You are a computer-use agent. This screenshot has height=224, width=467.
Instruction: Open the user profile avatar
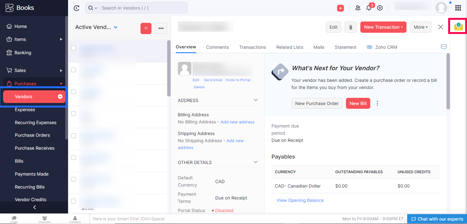click(x=441, y=8)
